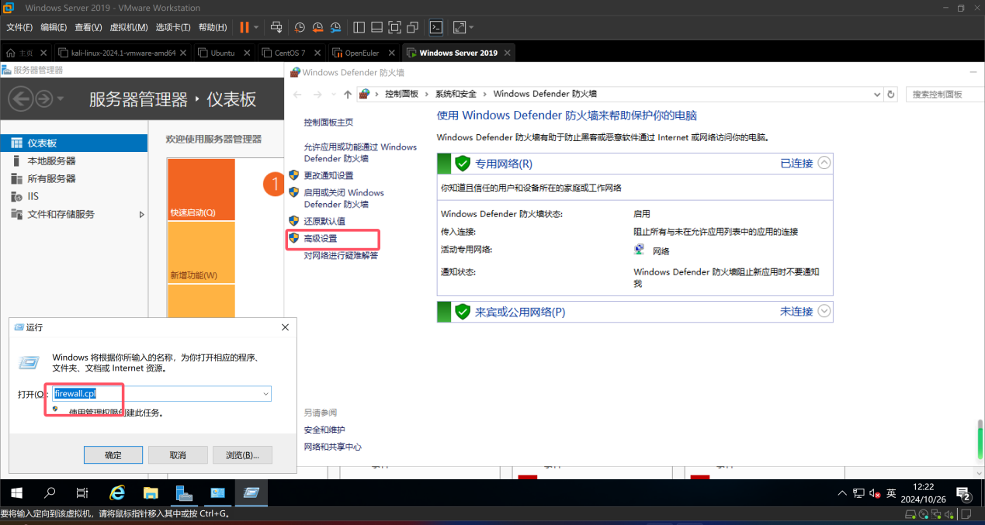Screen dimensions: 985x525
Task: Click the 搜索控制面板 search box
Action: pyautogui.click(x=944, y=94)
